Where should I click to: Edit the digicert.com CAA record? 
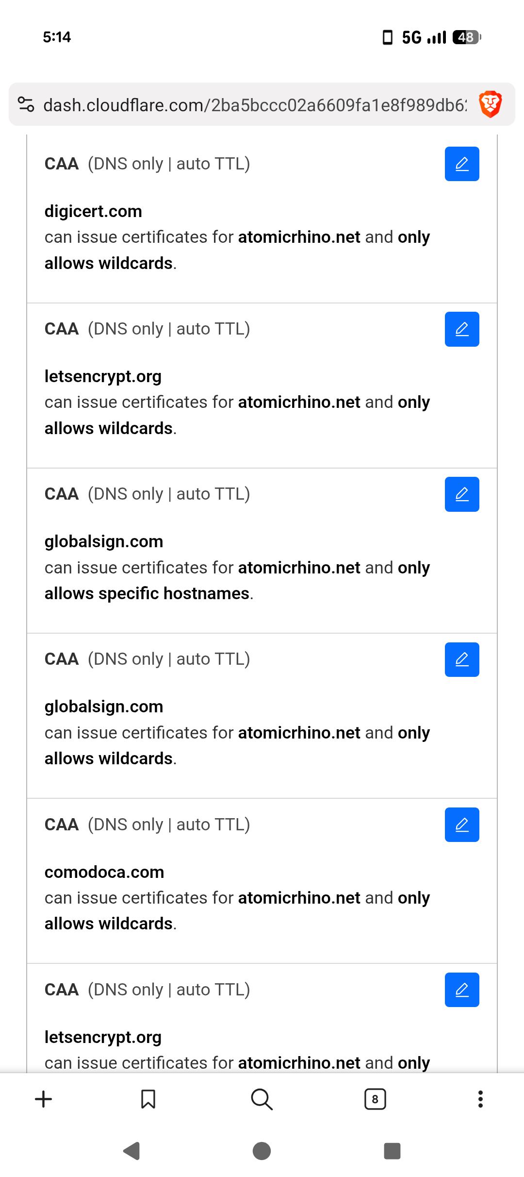pos(462,164)
